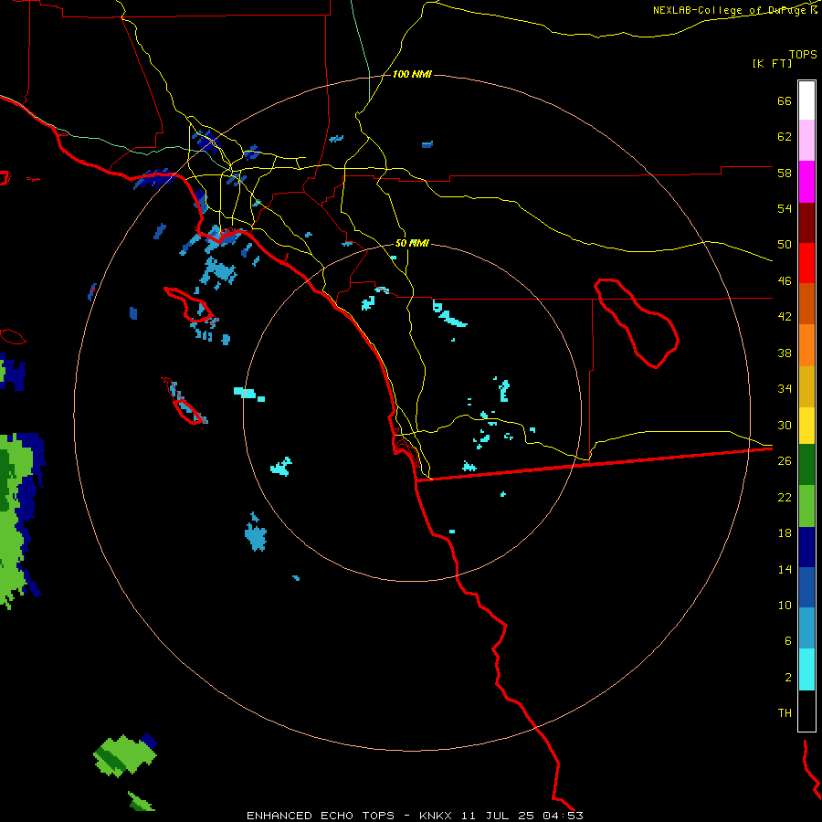Click the "22" legend value

785,497
